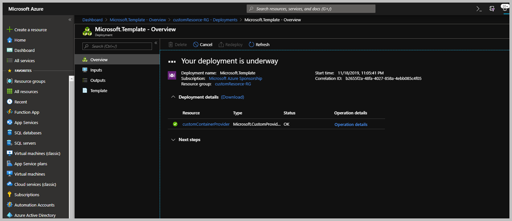Open directory and subscription filter icon
Screen dimensions: 512x221
click(x=492, y=9)
